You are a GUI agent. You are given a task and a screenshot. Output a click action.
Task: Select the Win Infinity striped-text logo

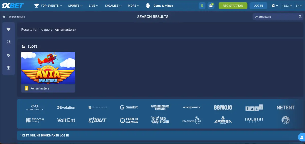pos(192,107)
